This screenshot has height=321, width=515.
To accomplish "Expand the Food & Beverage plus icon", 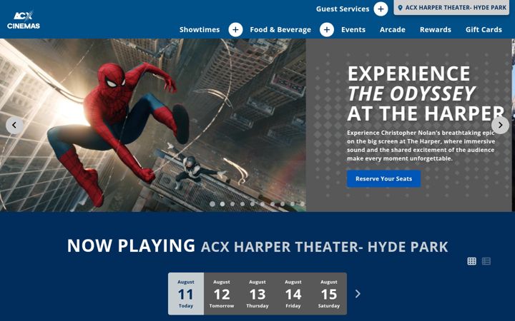I will 327,29.
